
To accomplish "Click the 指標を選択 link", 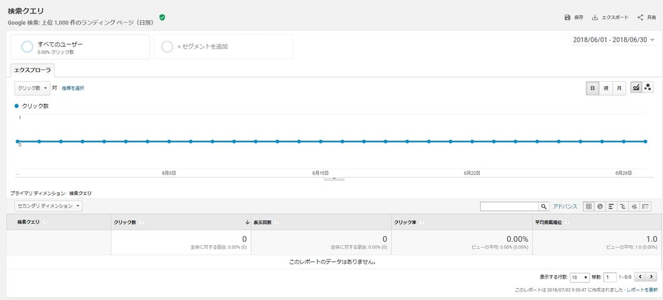I will (73, 88).
